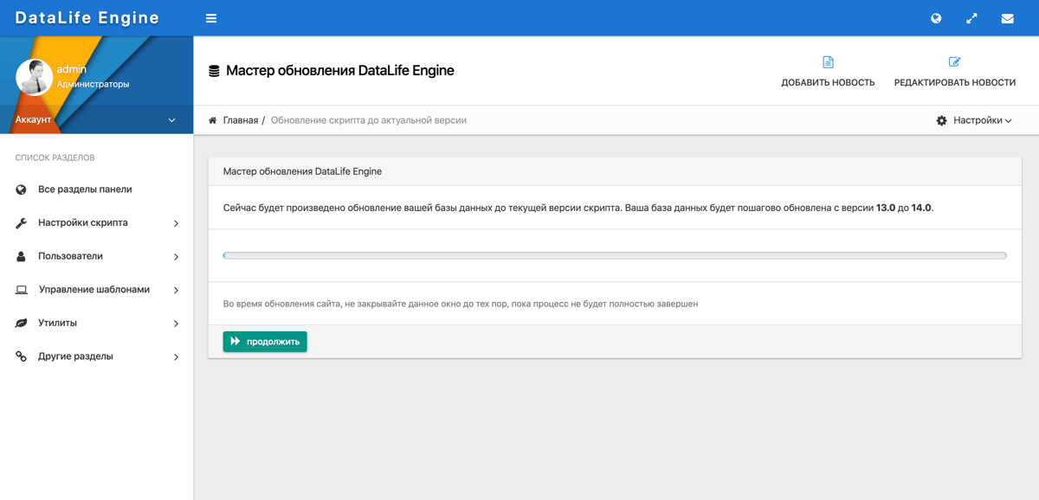Click the globe icon beside Все разделы панели
1039x500 pixels.
point(21,189)
